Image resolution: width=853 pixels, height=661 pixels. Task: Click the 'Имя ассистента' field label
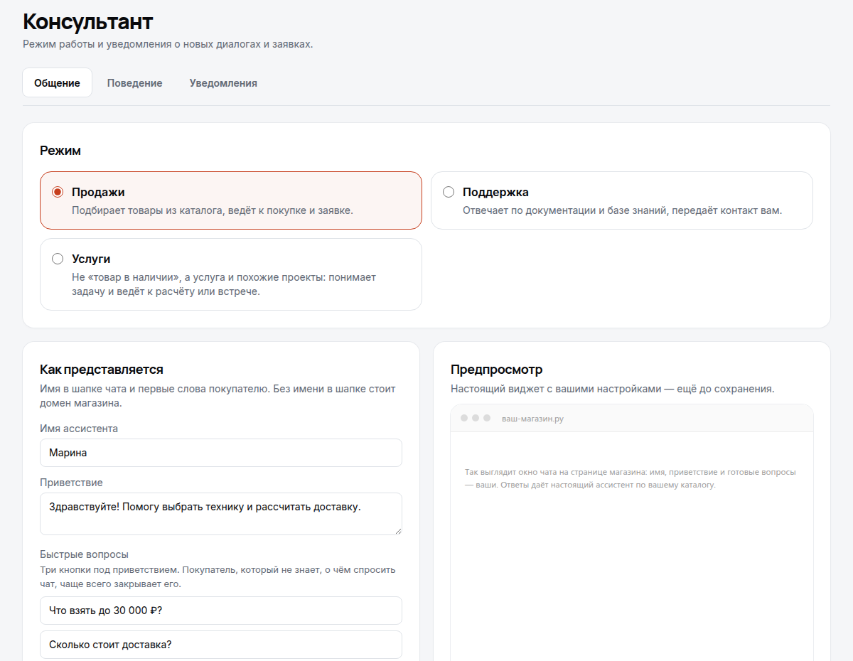click(79, 429)
